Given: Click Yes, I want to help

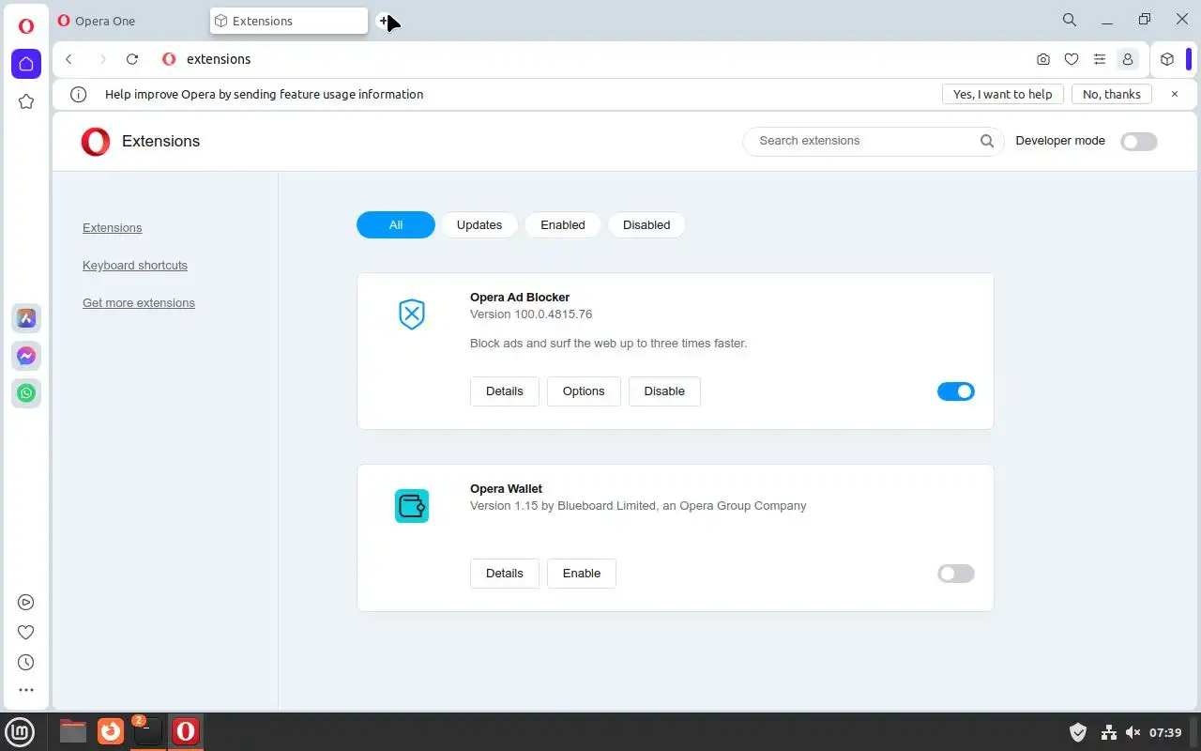Looking at the screenshot, I should click(x=1003, y=94).
